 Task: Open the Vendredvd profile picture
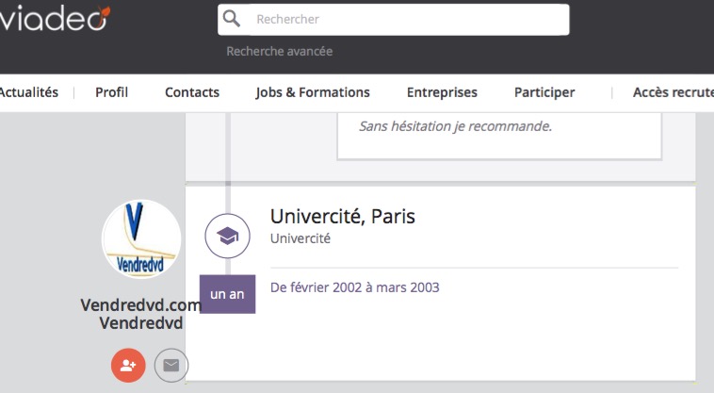point(141,239)
